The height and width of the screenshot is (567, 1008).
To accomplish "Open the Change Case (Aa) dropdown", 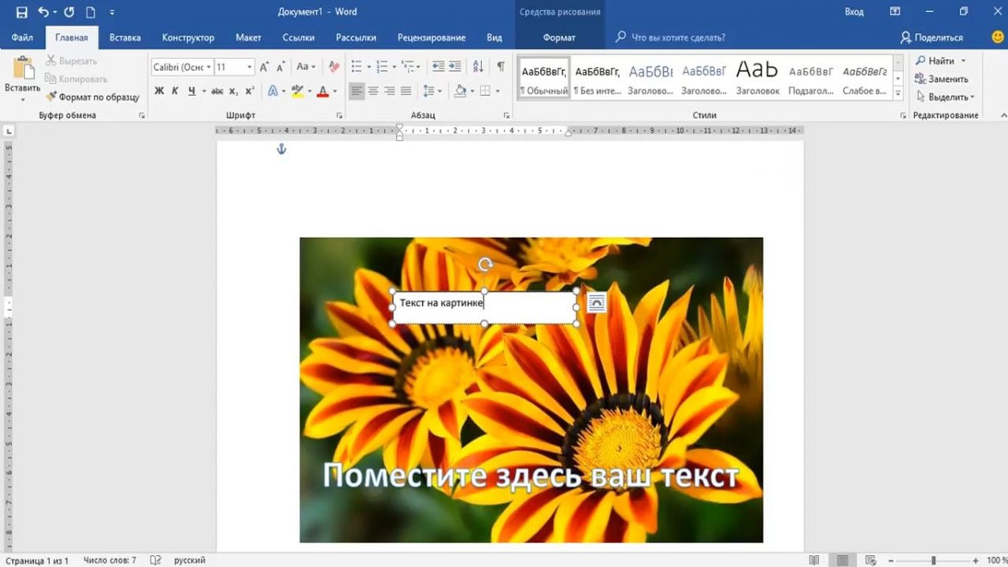I will (x=305, y=67).
